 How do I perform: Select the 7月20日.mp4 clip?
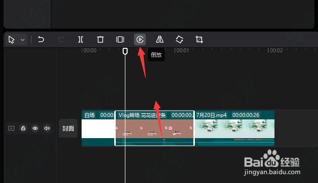tap(234, 128)
